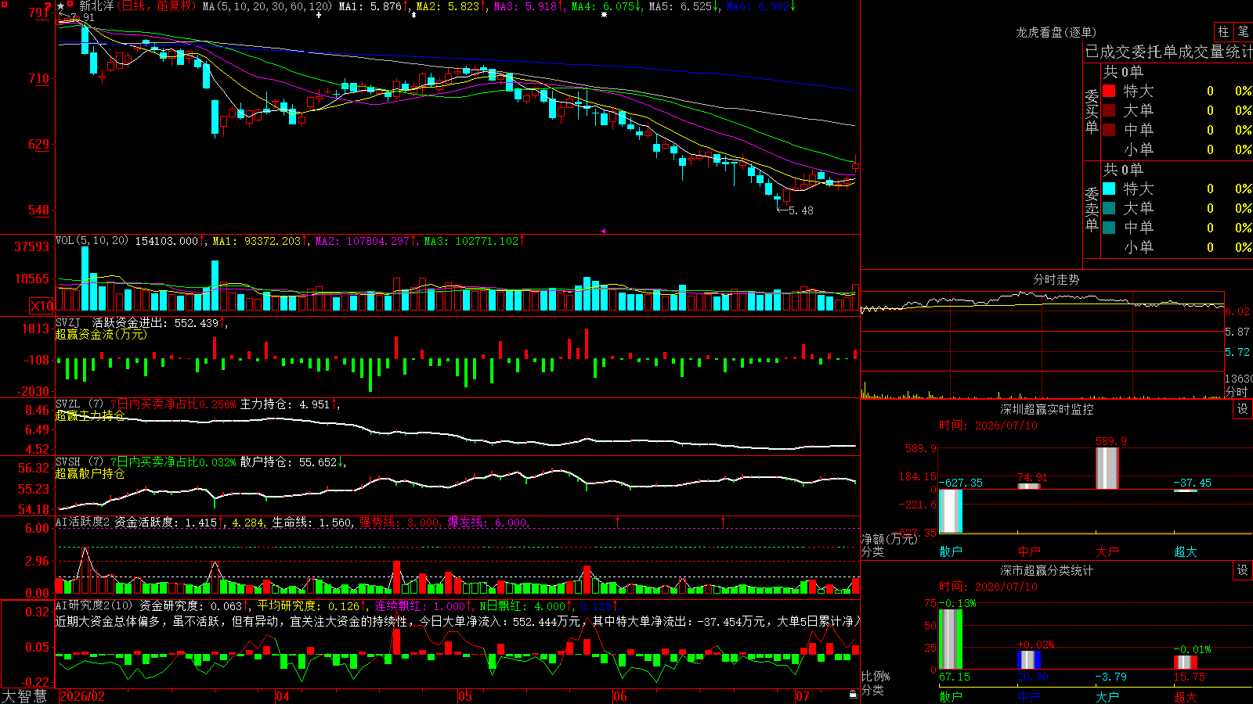Click the 05 month marker on timeline

[465, 696]
